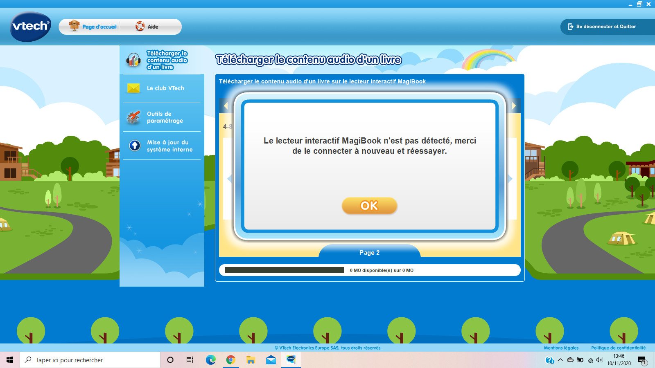Open Mise à jour du système interne

tap(169, 146)
